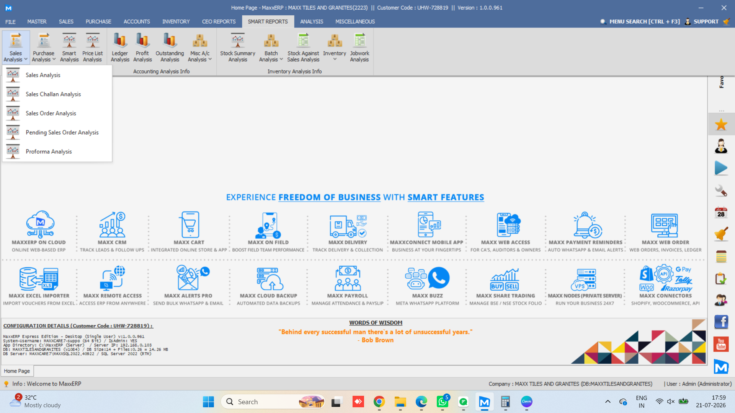Click the FREEDOM OF BUSINESS link
Viewport: 735px width, 413px height.
pos(329,197)
